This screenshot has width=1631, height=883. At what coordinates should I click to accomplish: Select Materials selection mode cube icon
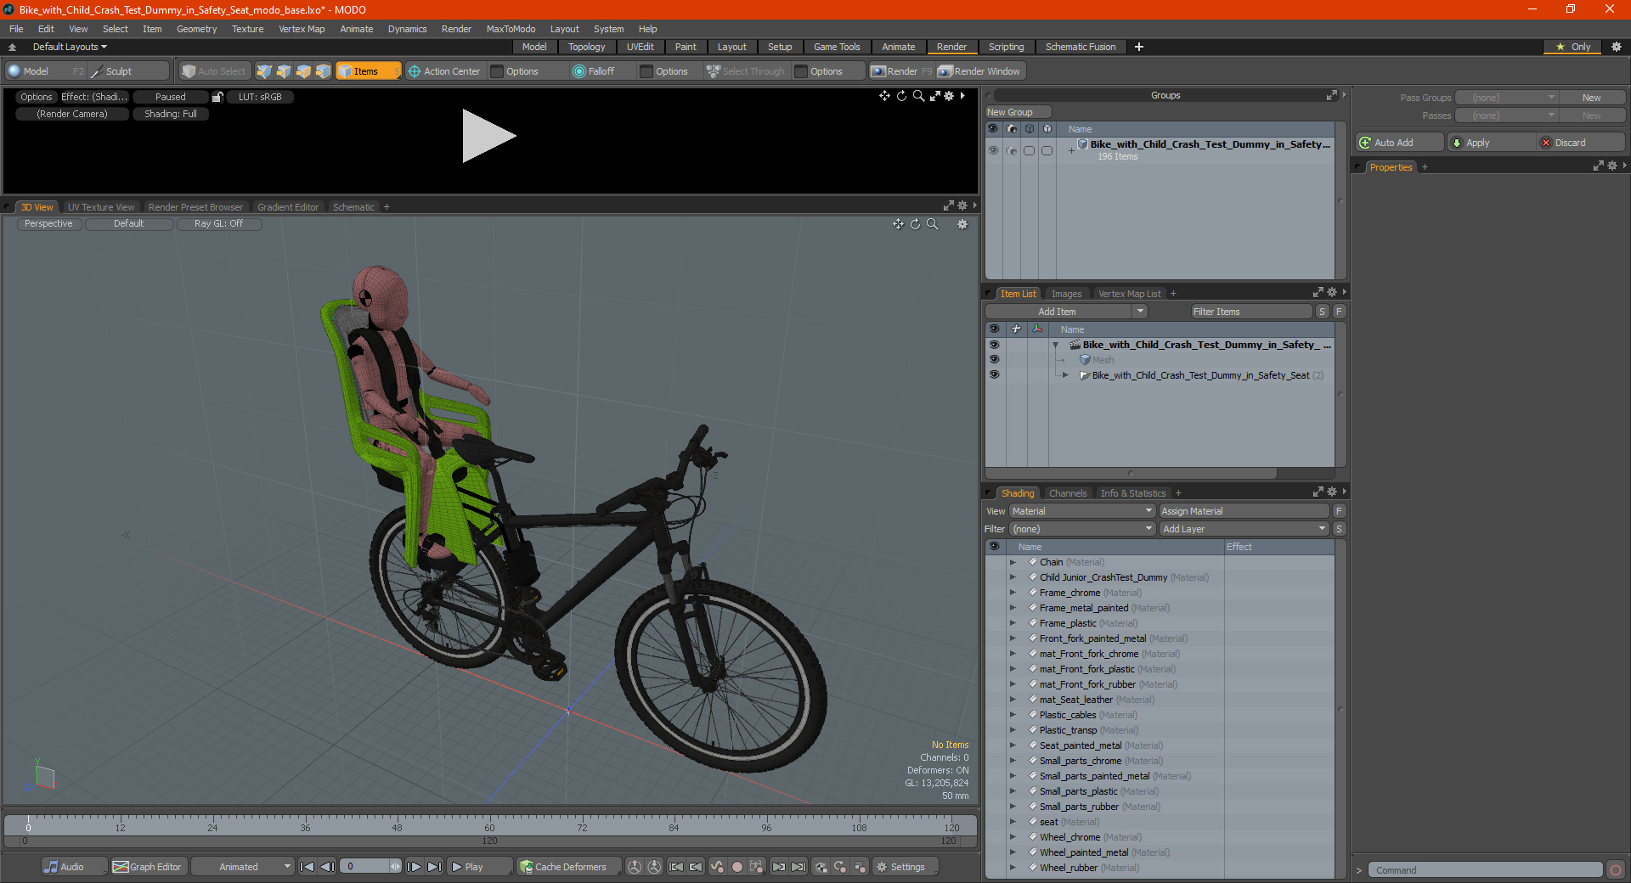pos(323,71)
